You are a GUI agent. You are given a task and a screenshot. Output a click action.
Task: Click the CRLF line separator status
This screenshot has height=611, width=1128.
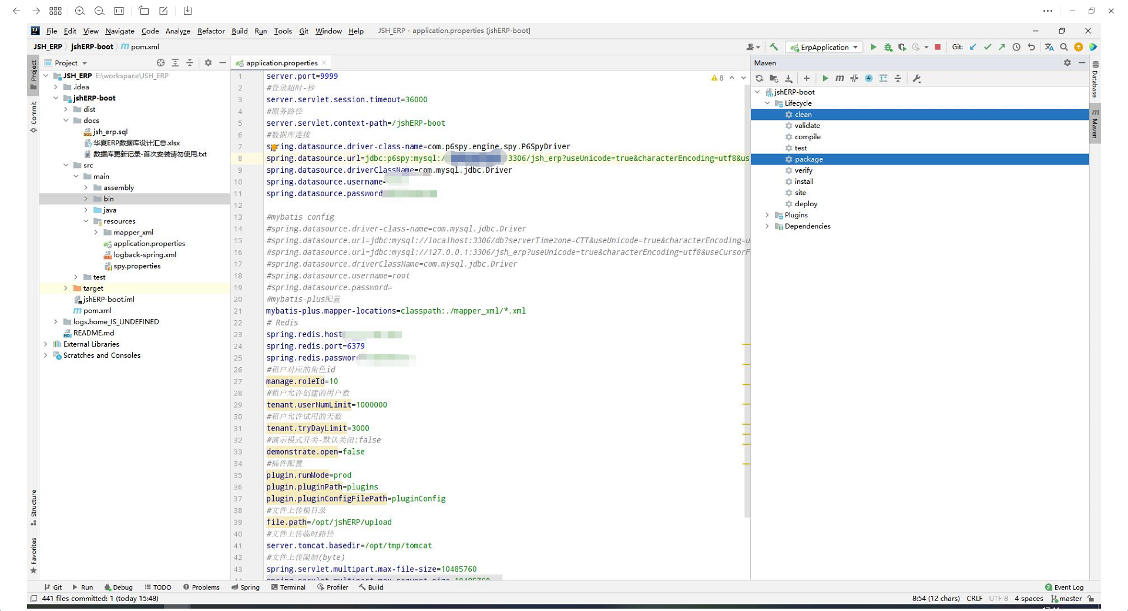(x=974, y=599)
